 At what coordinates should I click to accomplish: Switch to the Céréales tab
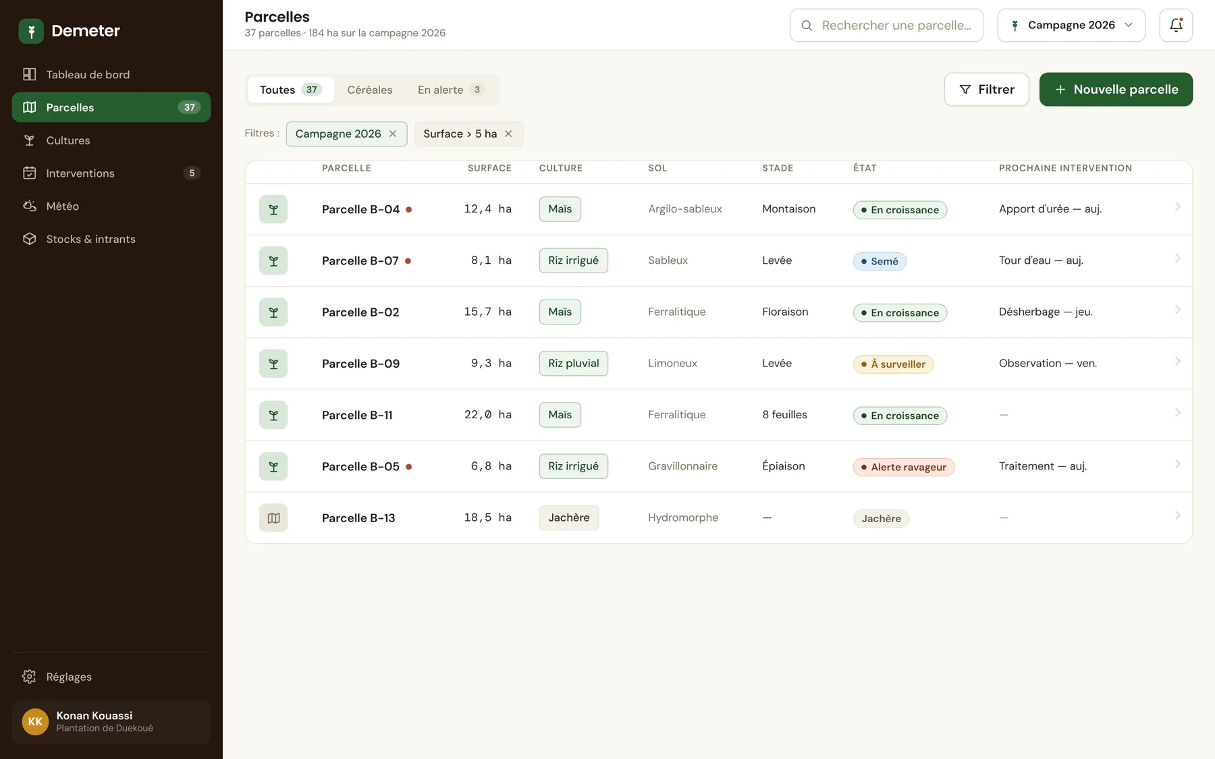(370, 90)
